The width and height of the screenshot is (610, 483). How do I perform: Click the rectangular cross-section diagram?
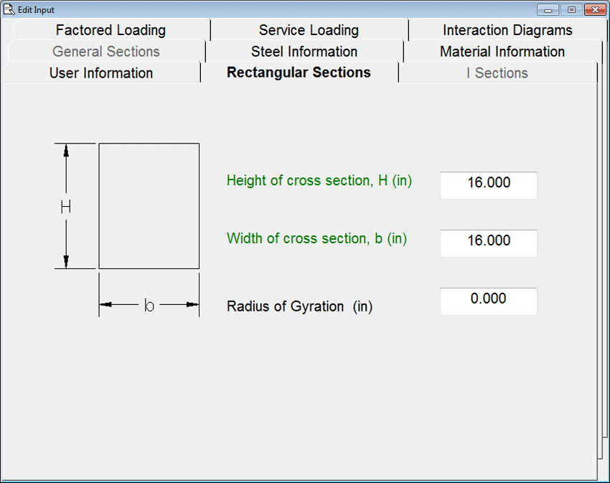point(149,206)
